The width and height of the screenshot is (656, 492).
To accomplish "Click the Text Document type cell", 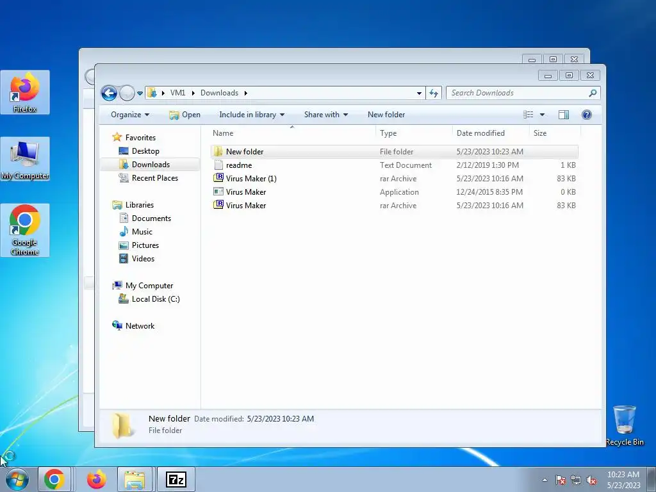I will click(406, 165).
